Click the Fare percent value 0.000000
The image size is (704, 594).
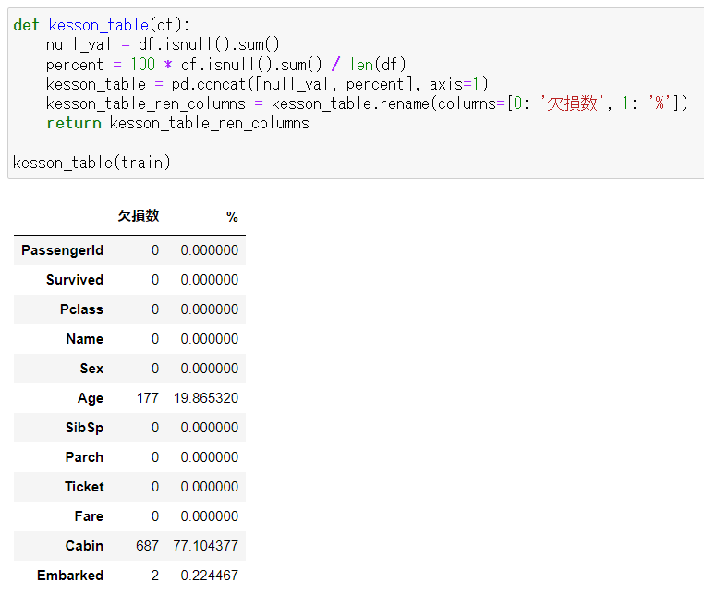point(210,516)
